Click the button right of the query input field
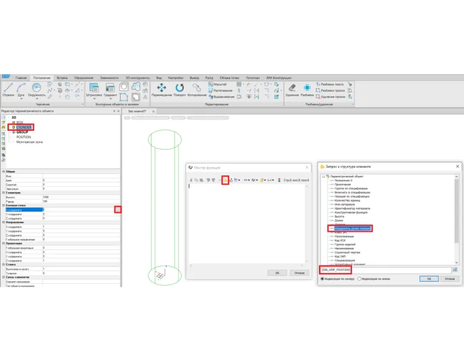Viewport: 464px width, 362px height. coord(455,270)
